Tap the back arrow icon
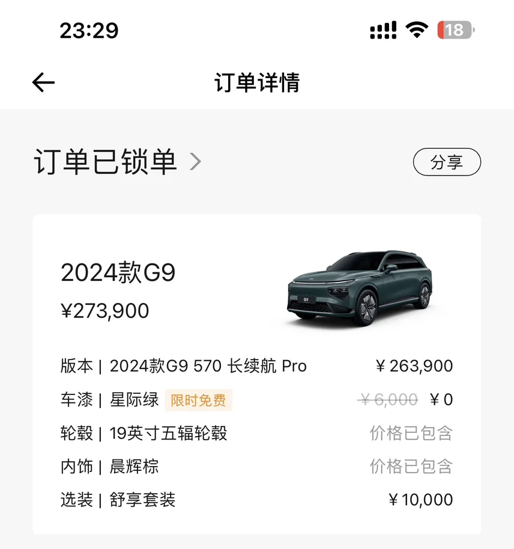 43,82
